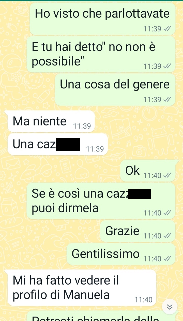Tap the scroll-to-bottom double chevron button
The height and width of the screenshot is (321, 183).
170,306
